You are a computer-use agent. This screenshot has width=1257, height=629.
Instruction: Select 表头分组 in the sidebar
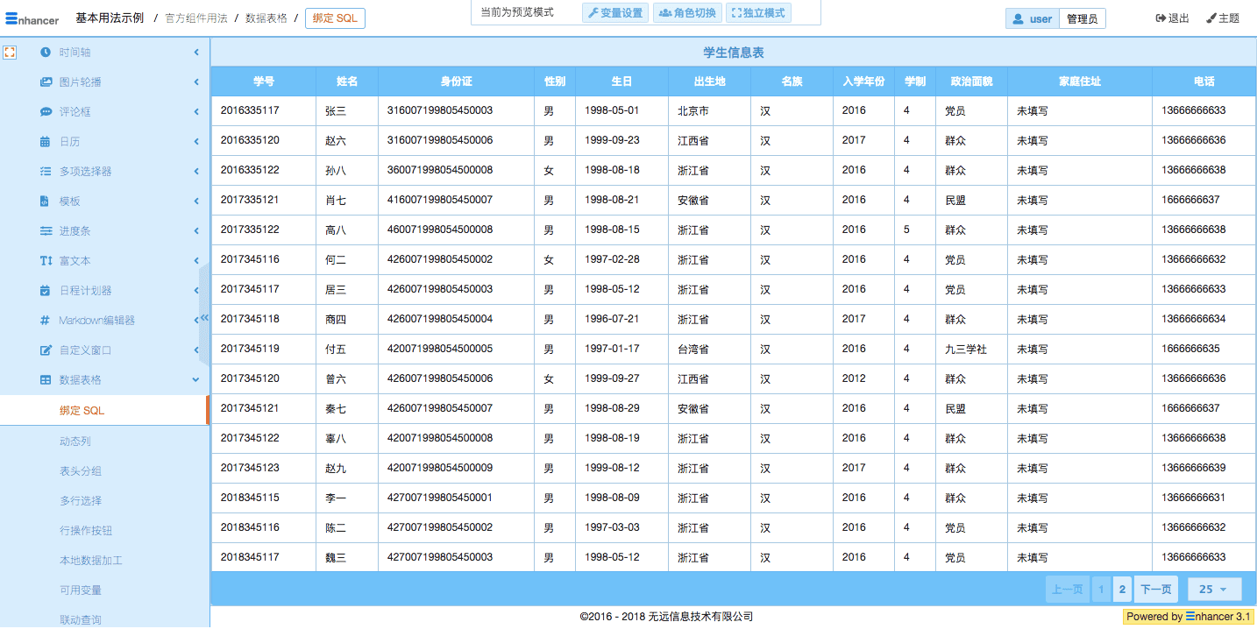(x=81, y=471)
